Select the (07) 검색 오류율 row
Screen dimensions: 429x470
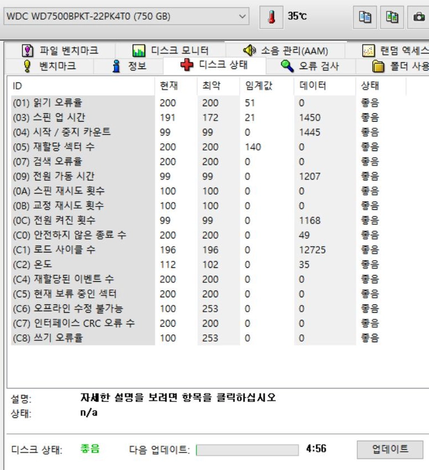click(208, 162)
